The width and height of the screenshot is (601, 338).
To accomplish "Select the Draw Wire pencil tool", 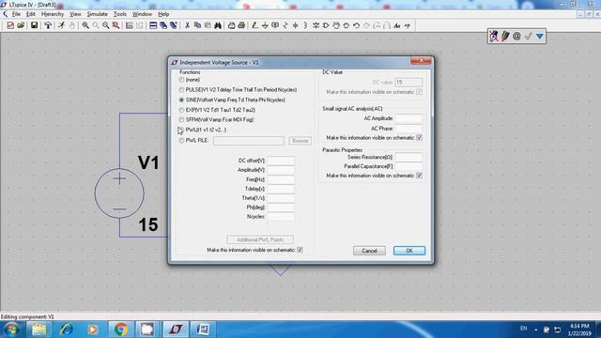I will 254,25.
